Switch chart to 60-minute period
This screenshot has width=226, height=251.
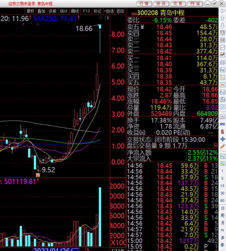coord(222,200)
